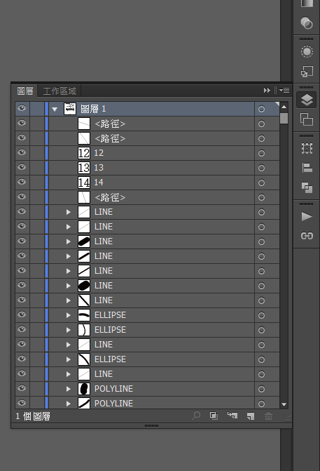Open the Layers panel icon in dock
Screen dimensions: 320x471
click(x=307, y=100)
